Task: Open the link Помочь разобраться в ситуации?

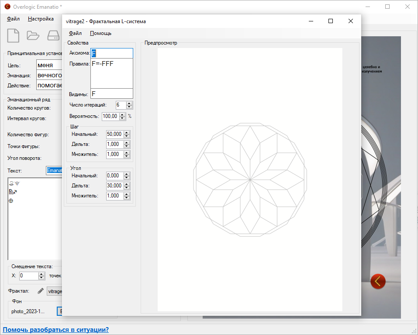Action: [x=56, y=330]
